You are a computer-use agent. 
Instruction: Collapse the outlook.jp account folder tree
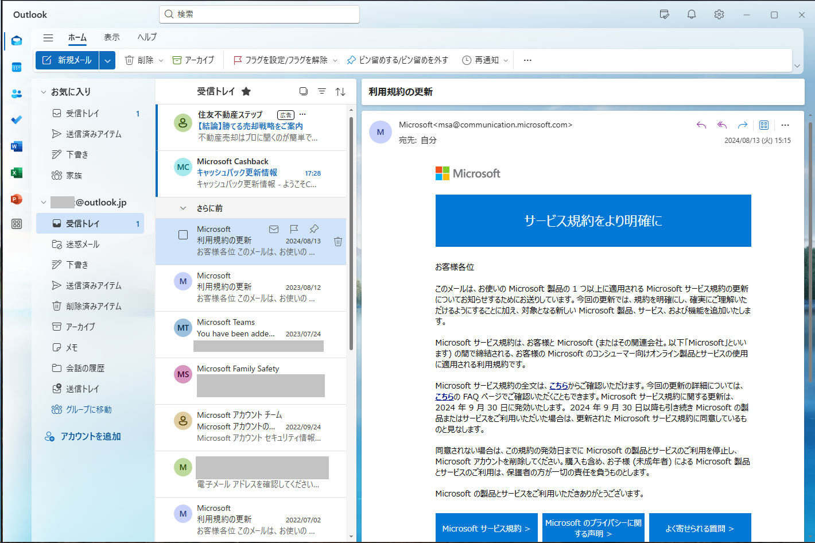pos(43,203)
